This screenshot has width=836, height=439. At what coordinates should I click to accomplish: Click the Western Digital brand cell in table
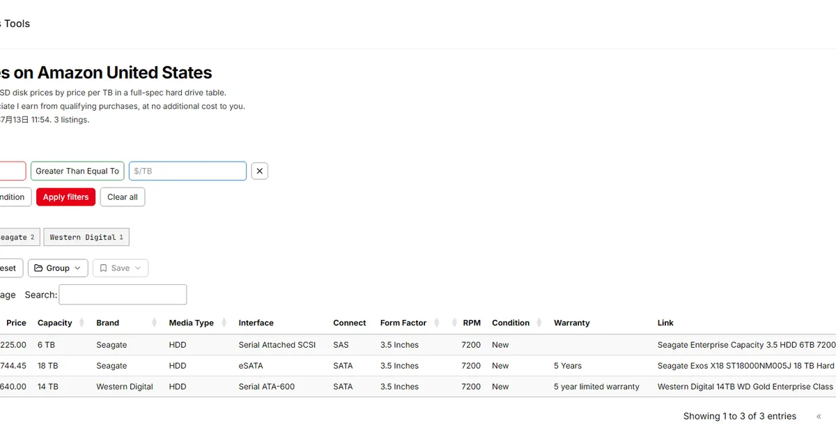(125, 387)
